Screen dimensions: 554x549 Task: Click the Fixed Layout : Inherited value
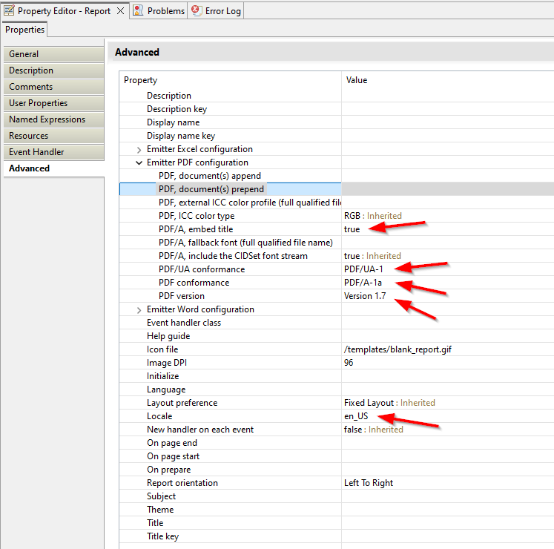(389, 403)
